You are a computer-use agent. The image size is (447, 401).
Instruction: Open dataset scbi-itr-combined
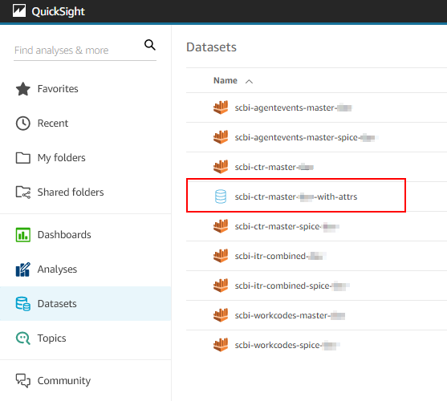280,256
